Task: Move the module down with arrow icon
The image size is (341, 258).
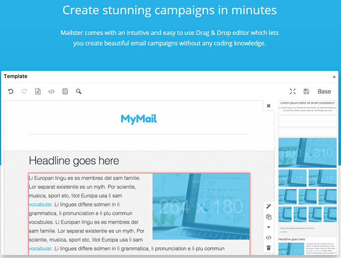Action: [268, 227]
